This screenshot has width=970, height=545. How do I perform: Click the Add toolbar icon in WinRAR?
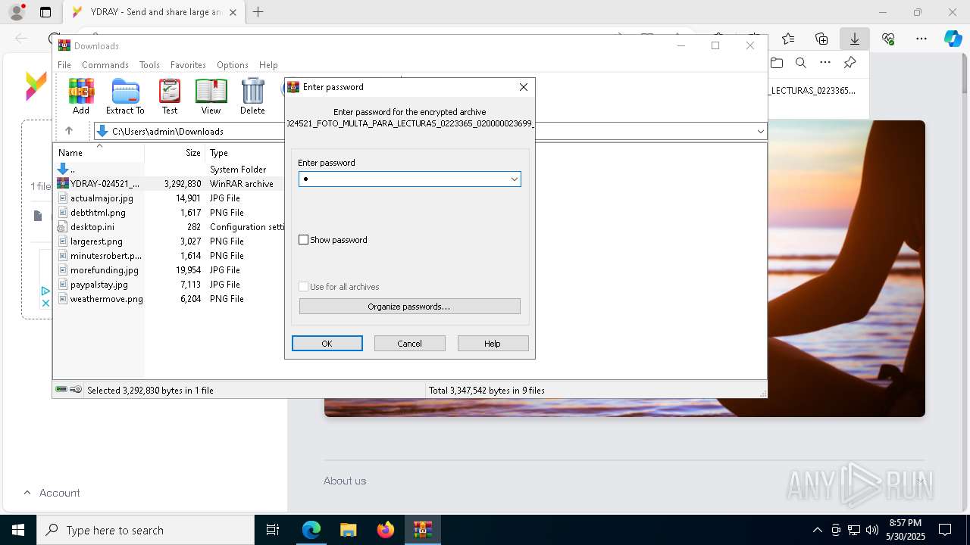click(x=81, y=96)
